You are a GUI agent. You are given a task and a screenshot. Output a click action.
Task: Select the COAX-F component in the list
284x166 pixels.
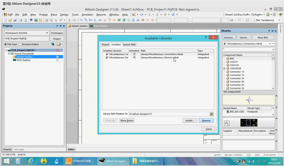click(x=234, y=62)
